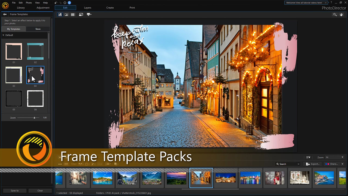Switch to grid browser view
Screen dimensions: 348x196
point(73,14)
